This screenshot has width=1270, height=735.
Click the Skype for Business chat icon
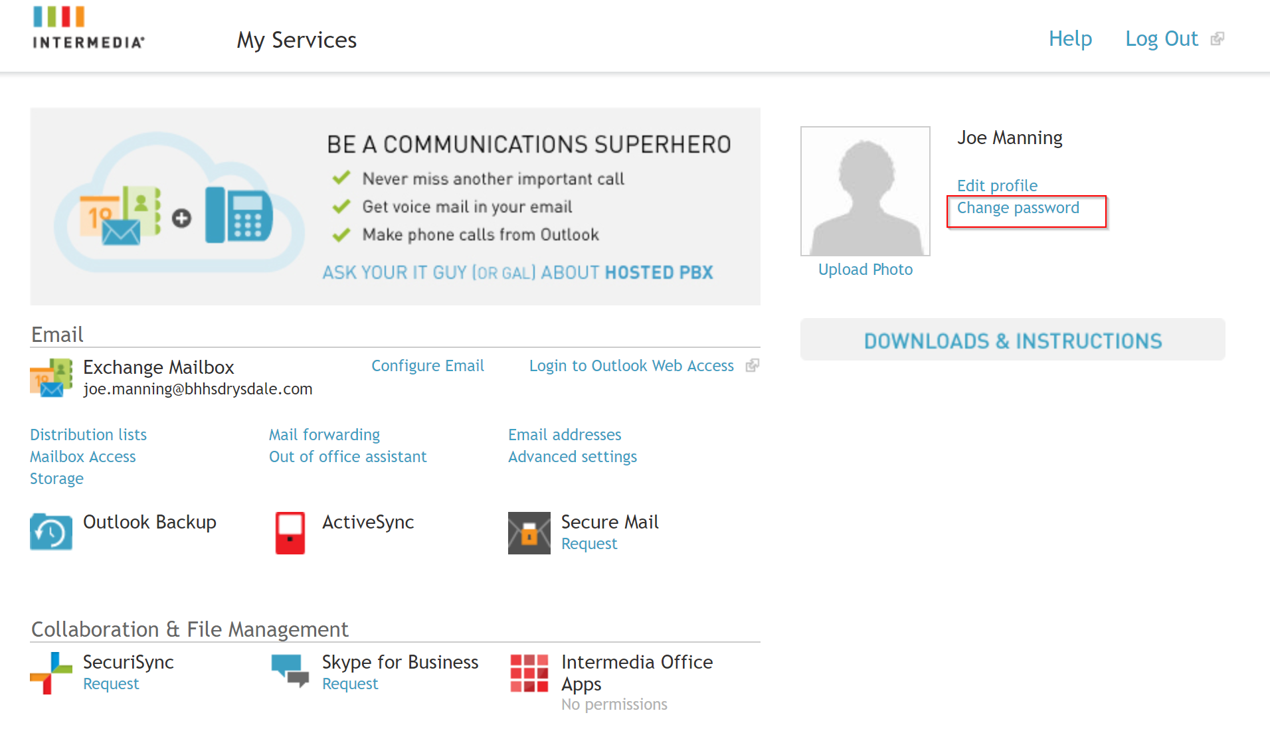pyautogui.click(x=290, y=671)
